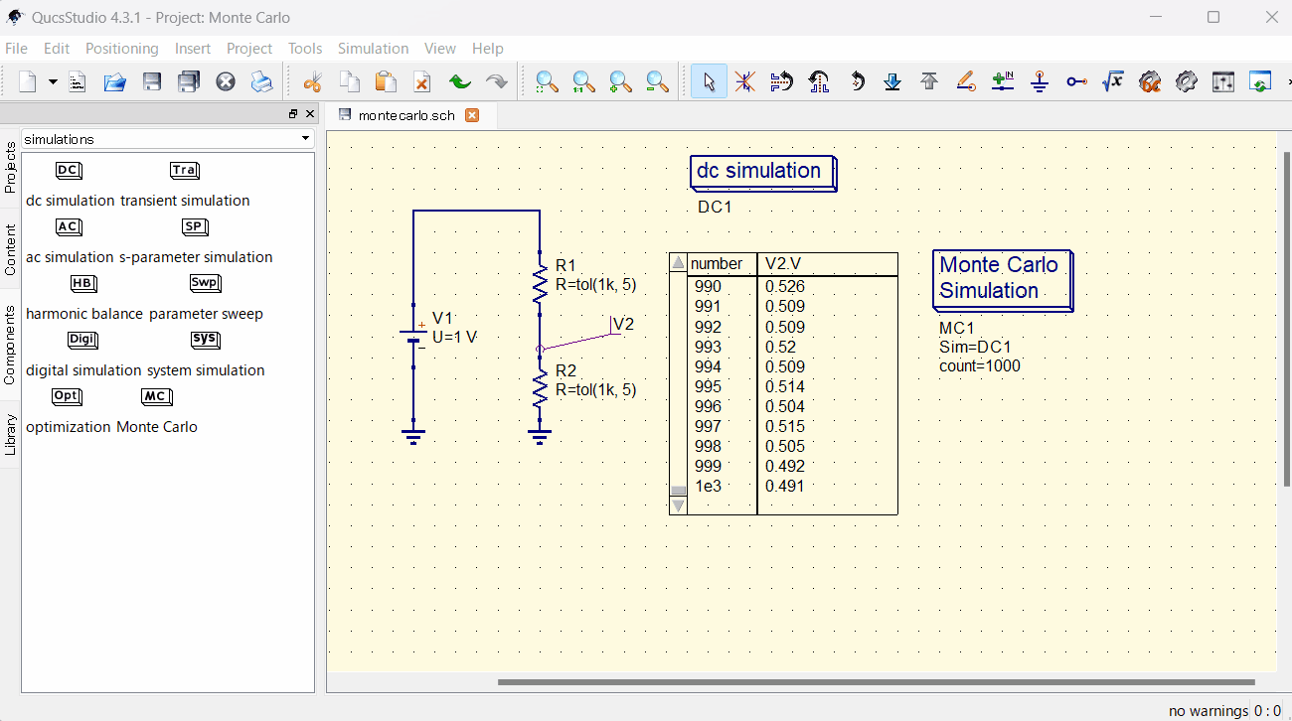Select the dc simulation component
The image size is (1292, 721).
coord(68,170)
